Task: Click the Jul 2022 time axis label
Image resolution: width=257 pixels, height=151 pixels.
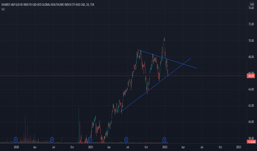Action: (202, 147)
